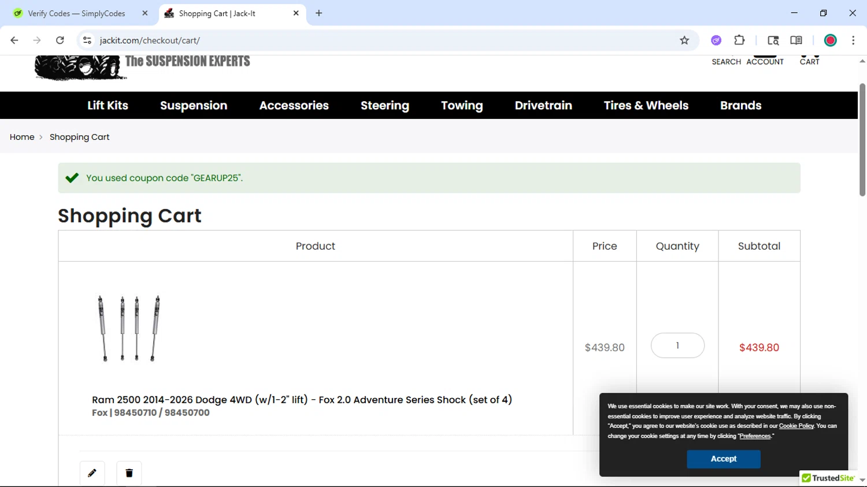Open the browser profile avatar
This screenshot has height=487, width=867.
pyautogui.click(x=831, y=40)
